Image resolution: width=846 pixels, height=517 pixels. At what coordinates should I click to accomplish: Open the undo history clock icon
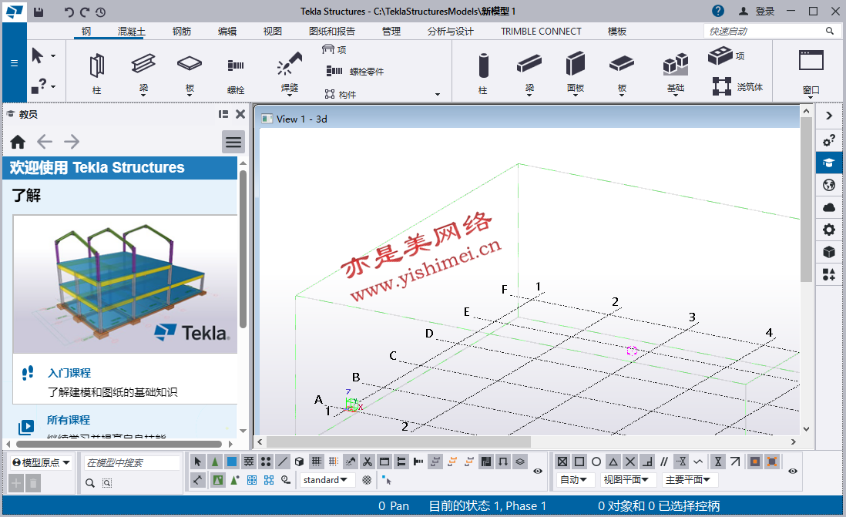[x=101, y=12]
